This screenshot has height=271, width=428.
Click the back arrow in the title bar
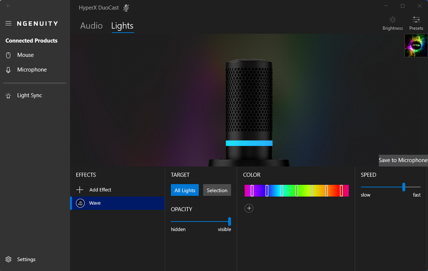pyautogui.click(x=8, y=6)
